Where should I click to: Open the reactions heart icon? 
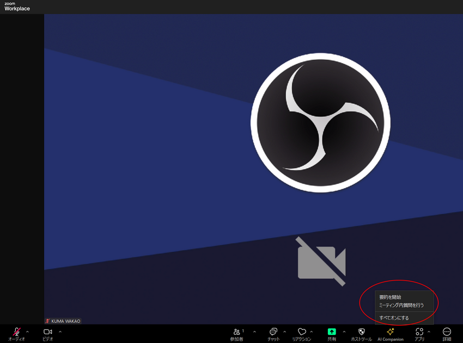302,332
